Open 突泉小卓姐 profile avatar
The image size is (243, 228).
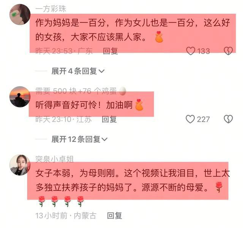20,165
